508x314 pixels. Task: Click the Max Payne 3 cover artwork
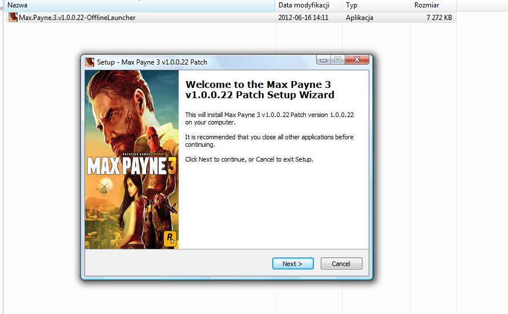click(131, 159)
